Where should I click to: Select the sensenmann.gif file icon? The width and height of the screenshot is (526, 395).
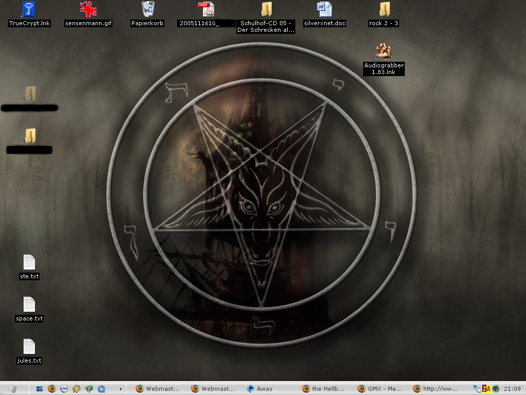88,10
